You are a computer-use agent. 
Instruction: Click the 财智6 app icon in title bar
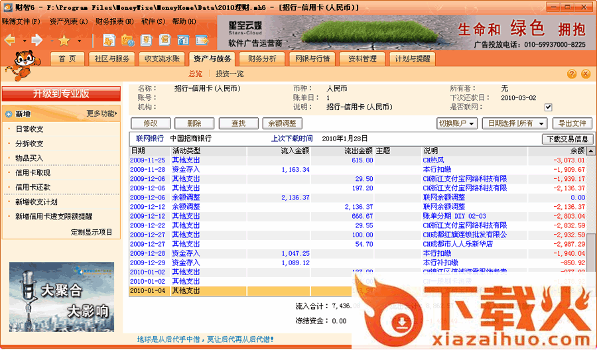[7, 7]
